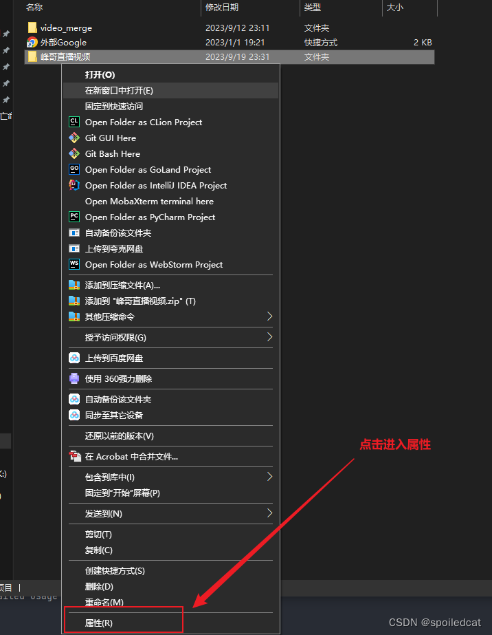Screen dimensions: 492x635
Task: Click 自动备份该文件夹 above 同步至其它设备
Action: tap(170, 399)
